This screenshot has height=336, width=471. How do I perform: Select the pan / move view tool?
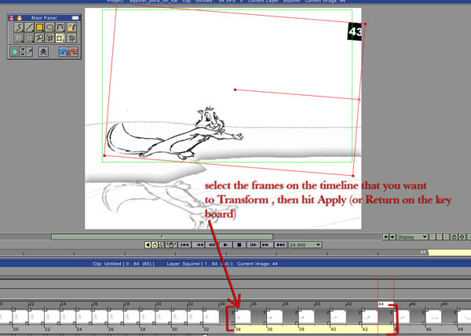[49, 38]
